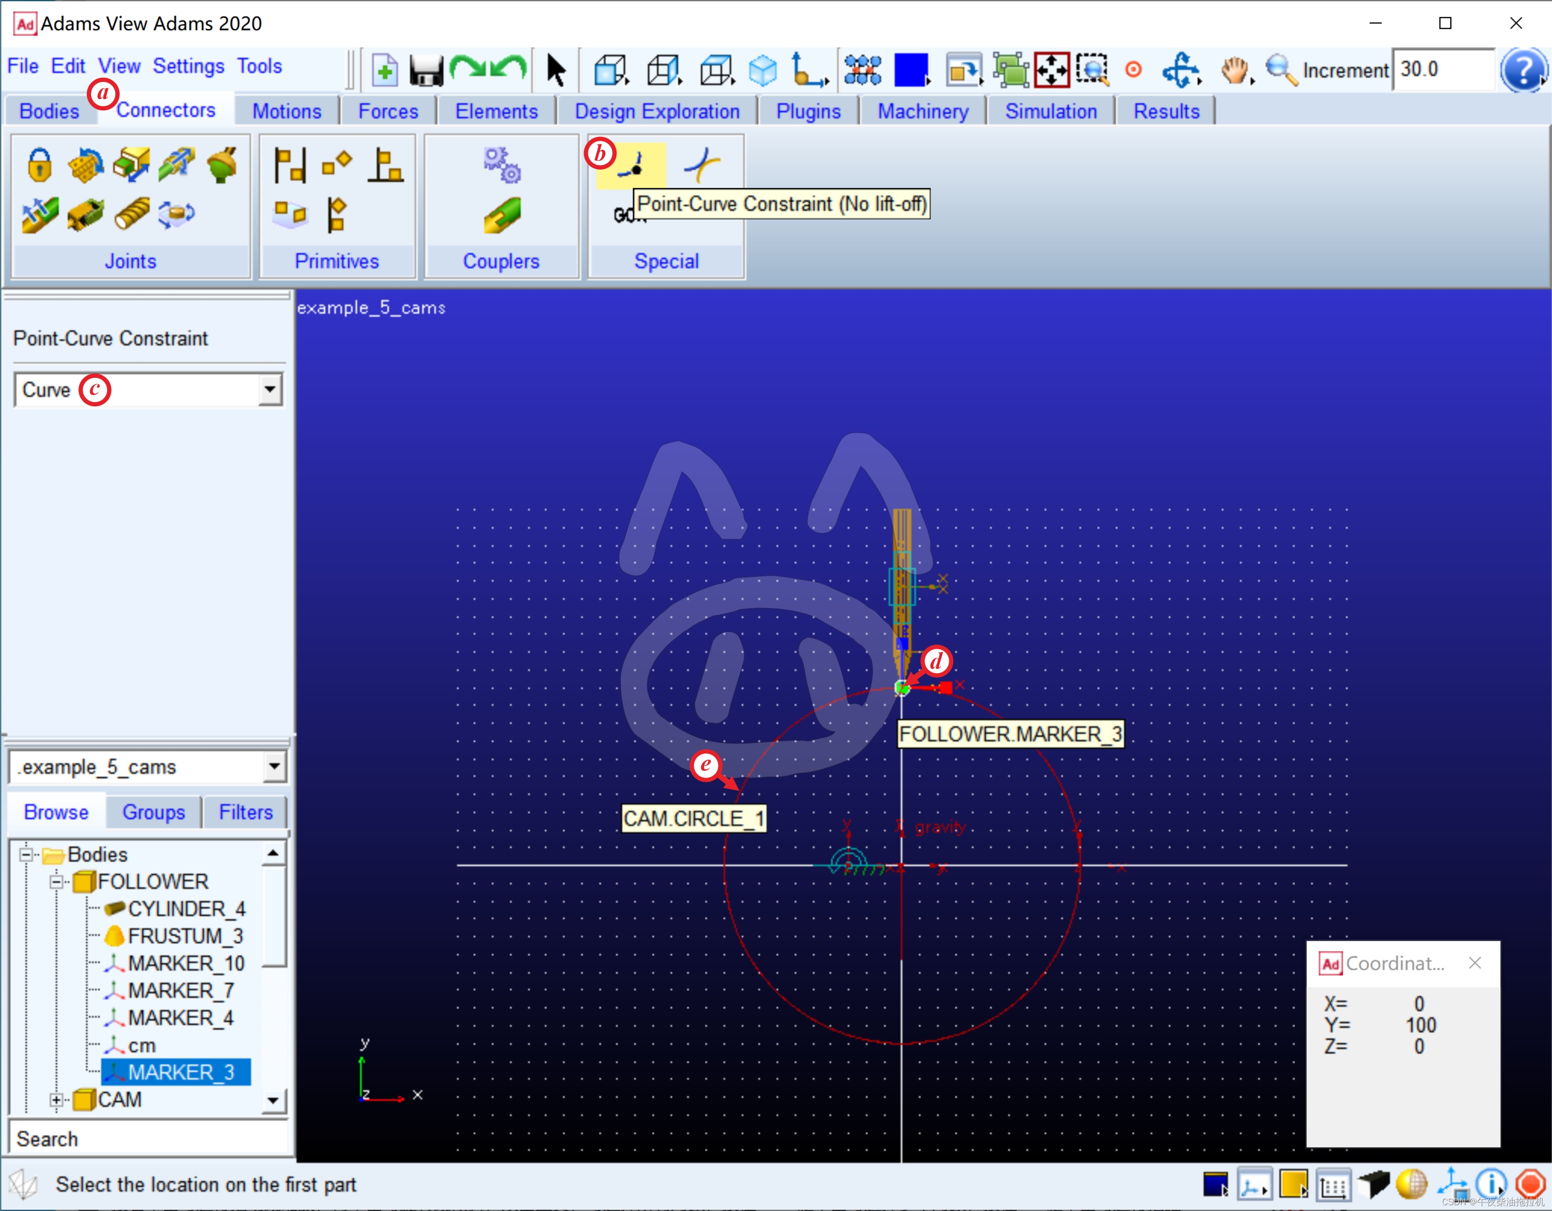Toggle the render mode sphere icon
Screen dimensions: 1552x1211
tap(1411, 1183)
